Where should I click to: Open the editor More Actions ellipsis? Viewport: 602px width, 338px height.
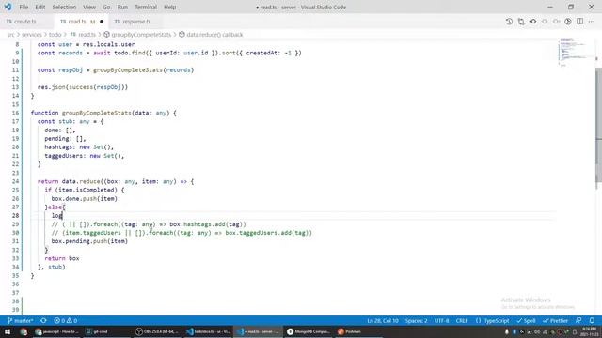coord(592,22)
